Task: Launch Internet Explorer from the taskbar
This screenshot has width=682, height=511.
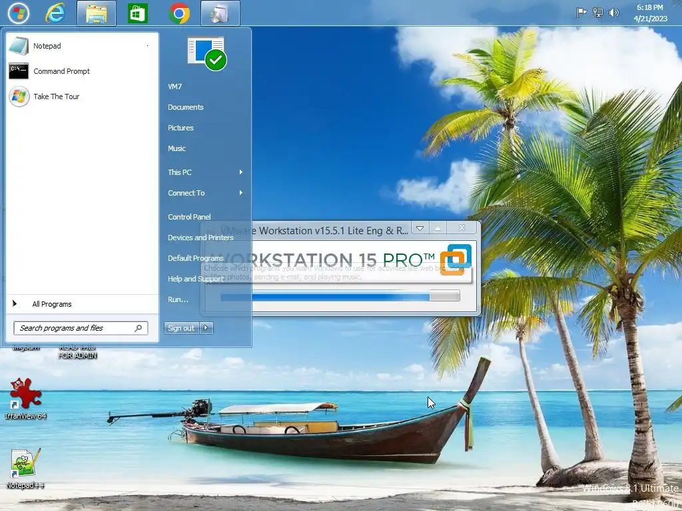Action: coord(56,13)
